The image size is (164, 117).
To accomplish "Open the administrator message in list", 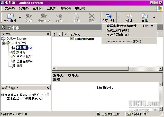I will click(x=84, y=39).
